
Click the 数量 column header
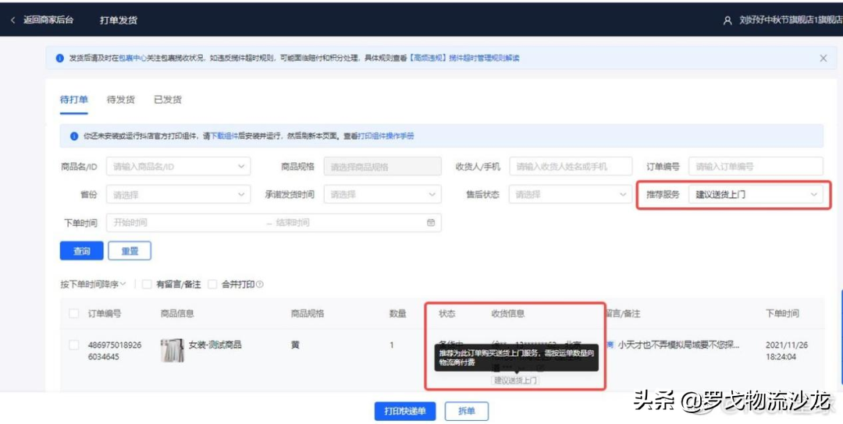(x=398, y=313)
